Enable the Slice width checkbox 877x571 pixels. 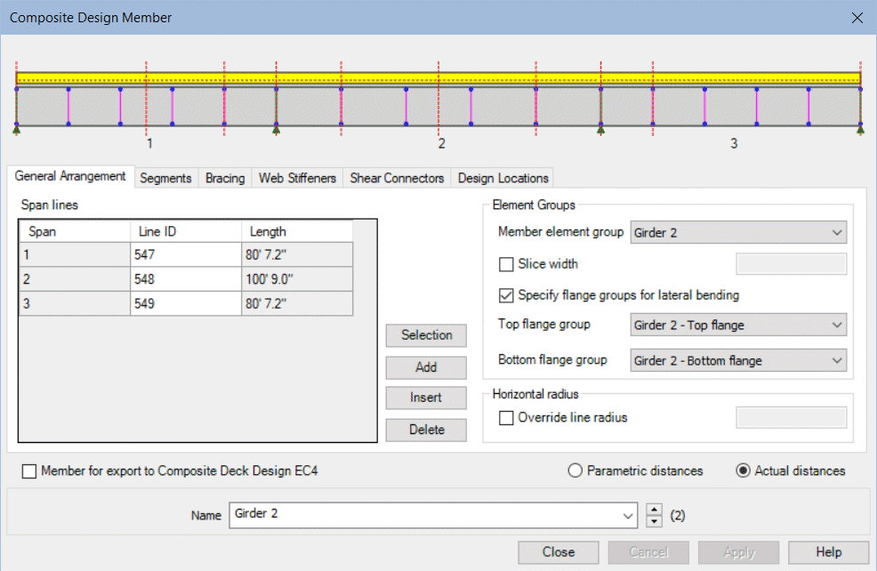507,264
